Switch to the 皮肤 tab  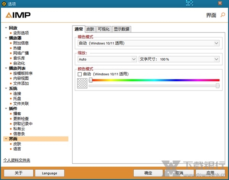coord(90,29)
